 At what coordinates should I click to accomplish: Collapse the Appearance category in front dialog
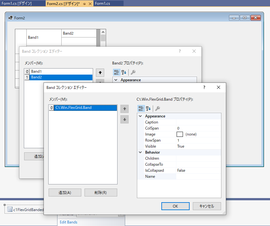(x=140, y=116)
